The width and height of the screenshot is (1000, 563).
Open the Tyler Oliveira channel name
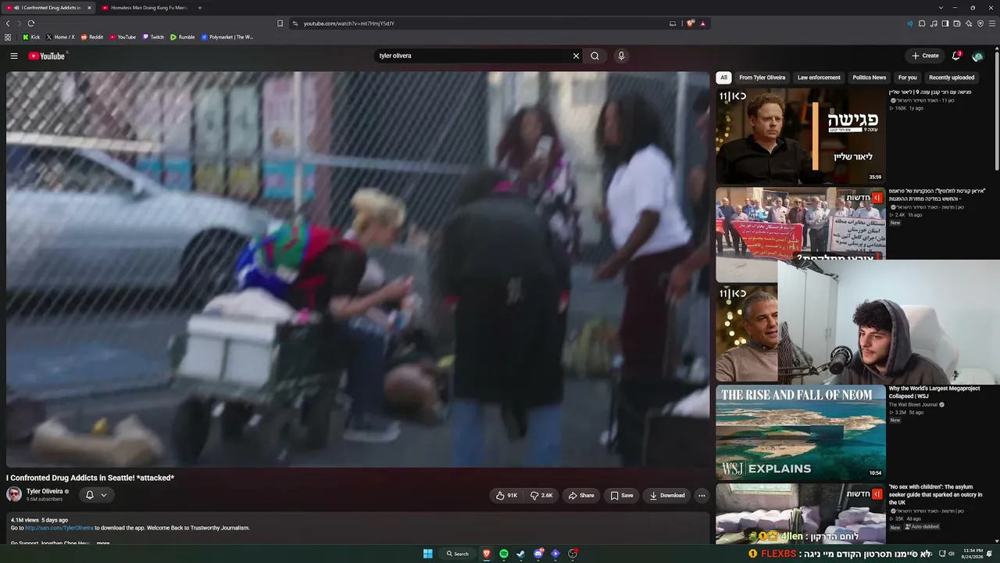[45, 492]
